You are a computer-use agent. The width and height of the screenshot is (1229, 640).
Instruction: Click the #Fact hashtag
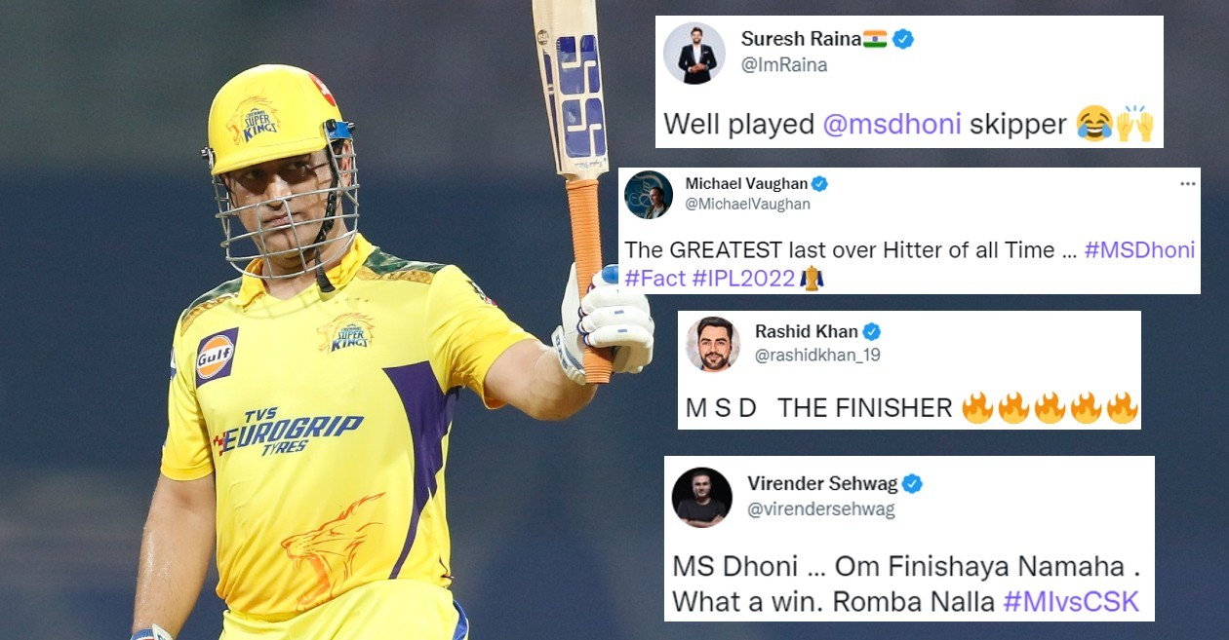point(654,279)
